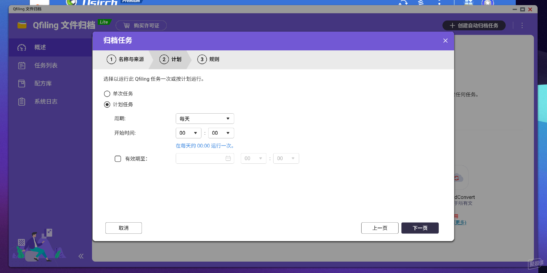This screenshot has height=273, width=547.
Task: Open the recipe library icon in sidebar
Action: pyautogui.click(x=22, y=83)
